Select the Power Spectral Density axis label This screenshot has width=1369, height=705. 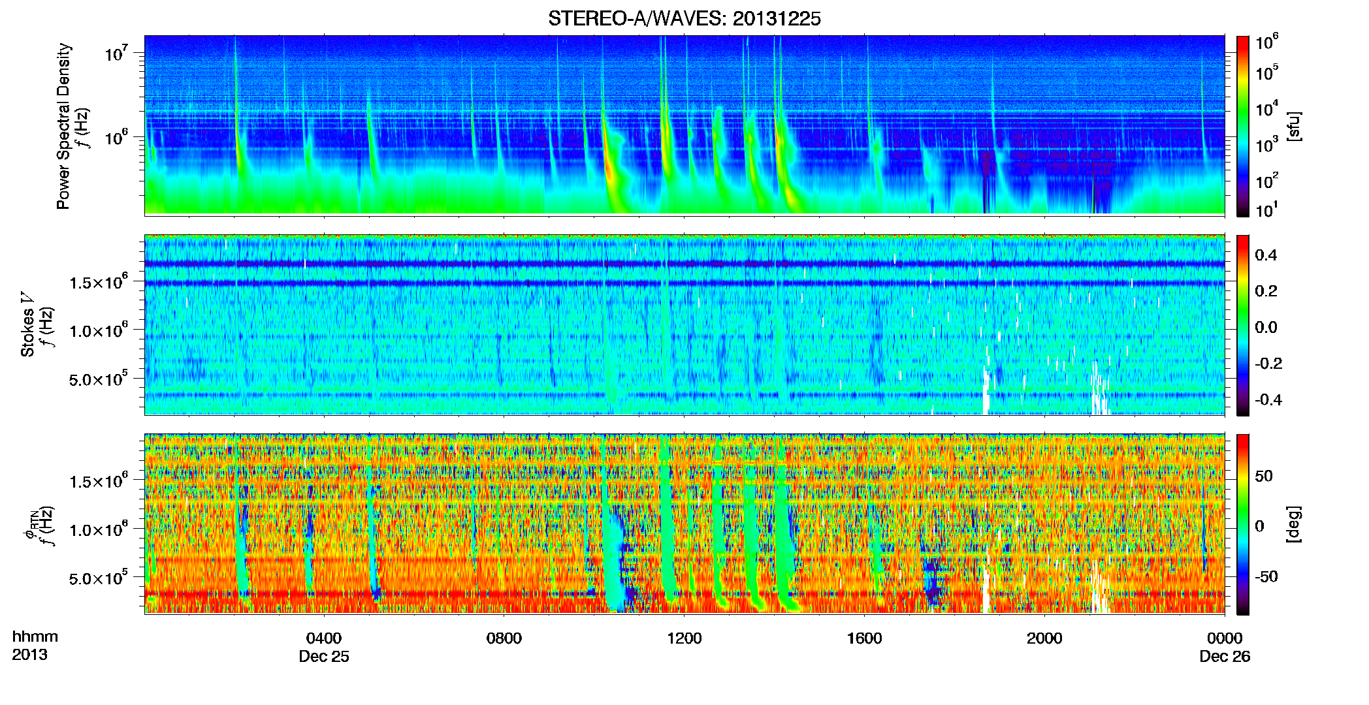pos(63,126)
